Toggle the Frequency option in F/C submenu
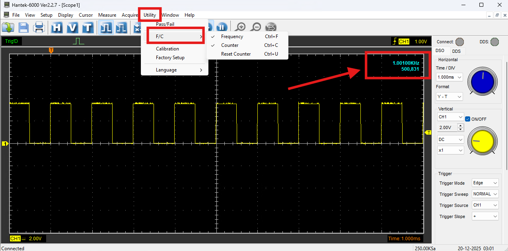 click(247, 37)
